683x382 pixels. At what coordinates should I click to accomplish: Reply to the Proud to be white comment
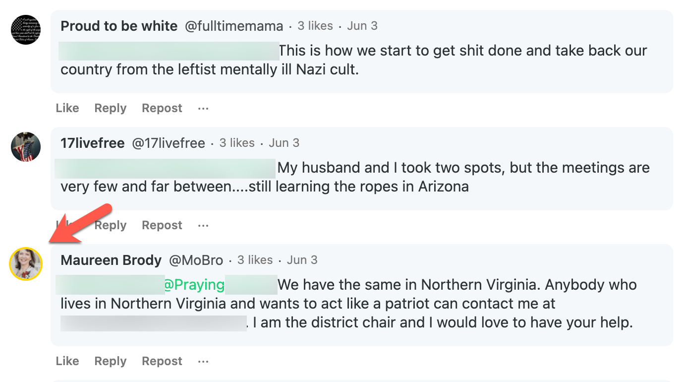click(x=111, y=108)
